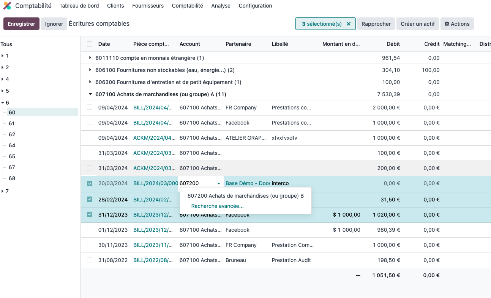Toggle the select-all header checkbox
The width and height of the screenshot is (491, 298).
click(90, 44)
